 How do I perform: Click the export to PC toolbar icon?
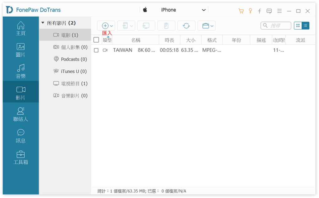coord(146,26)
